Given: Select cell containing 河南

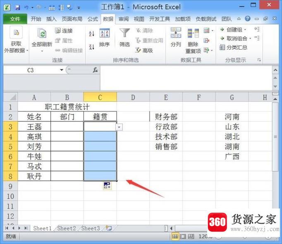Looking at the screenshot, I should click(232, 117).
